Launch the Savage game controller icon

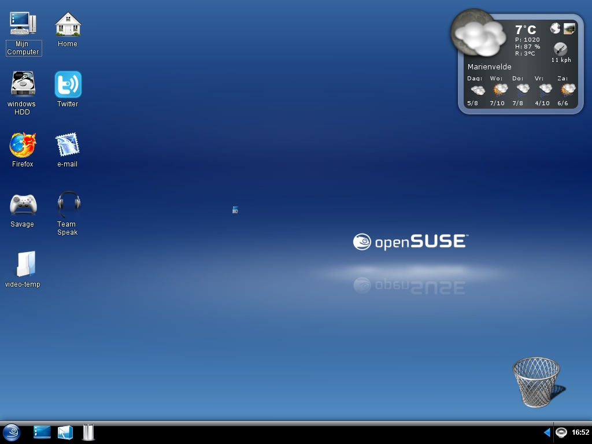coord(23,204)
